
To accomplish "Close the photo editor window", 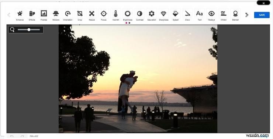I will click(x=263, y=3).
